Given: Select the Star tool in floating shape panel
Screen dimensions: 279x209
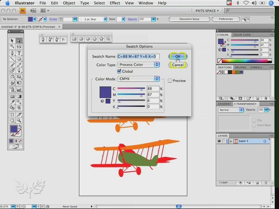Looking at the screenshot, I should pos(101,39).
